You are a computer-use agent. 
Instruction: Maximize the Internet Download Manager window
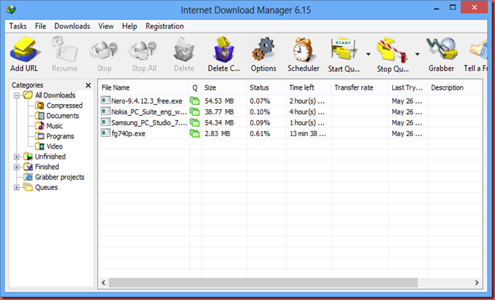point(453,7)
